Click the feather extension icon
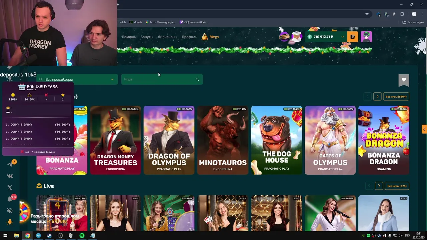 pos(394,14)
